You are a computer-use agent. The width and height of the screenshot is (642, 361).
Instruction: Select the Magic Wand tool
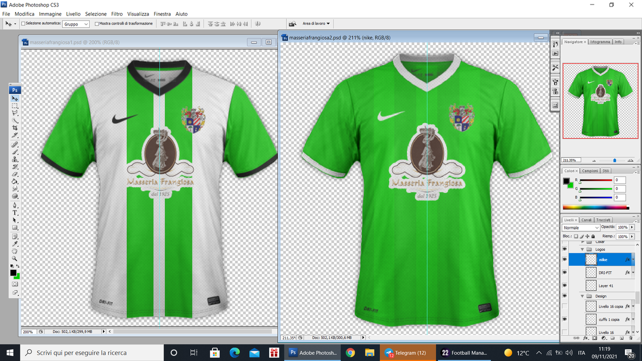tap(15, 120)
